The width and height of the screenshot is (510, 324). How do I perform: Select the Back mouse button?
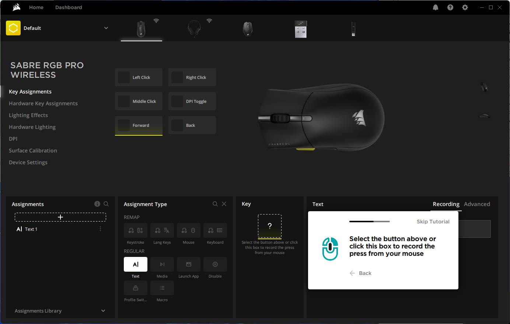click(x=192, y=125)
